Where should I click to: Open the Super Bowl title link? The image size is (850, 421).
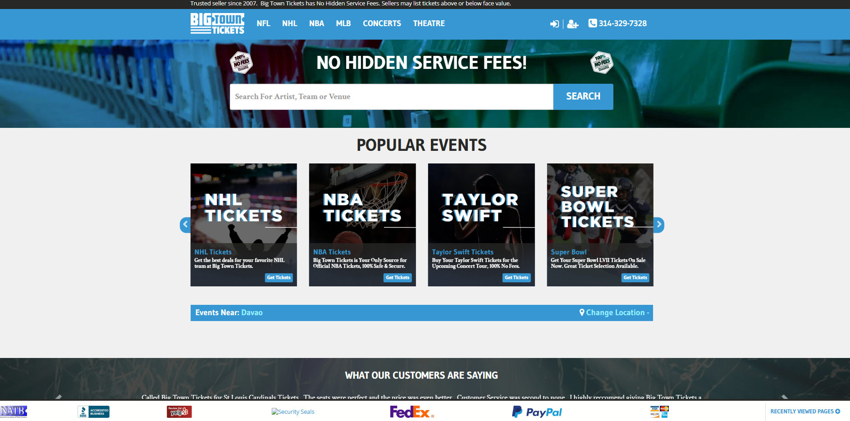point(569,252)
